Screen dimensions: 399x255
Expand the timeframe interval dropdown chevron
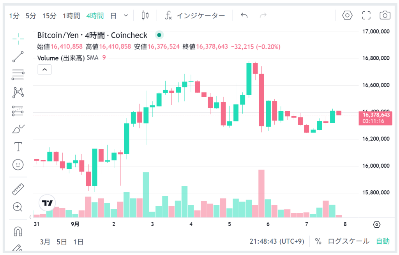(x=126, y=16)
